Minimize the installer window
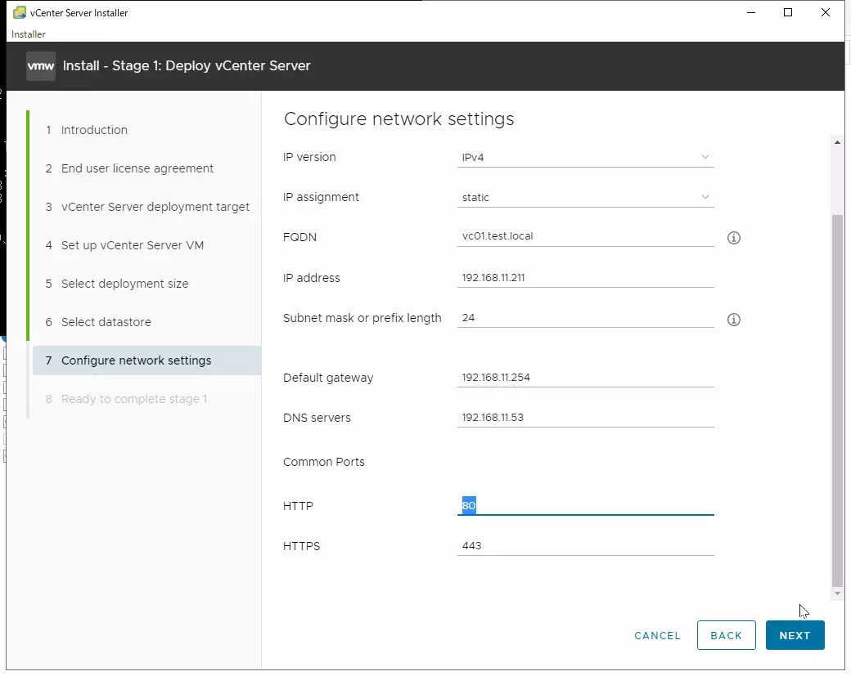Image resolution: width=851 pixels, height=676 pixels. coord(751,12)
